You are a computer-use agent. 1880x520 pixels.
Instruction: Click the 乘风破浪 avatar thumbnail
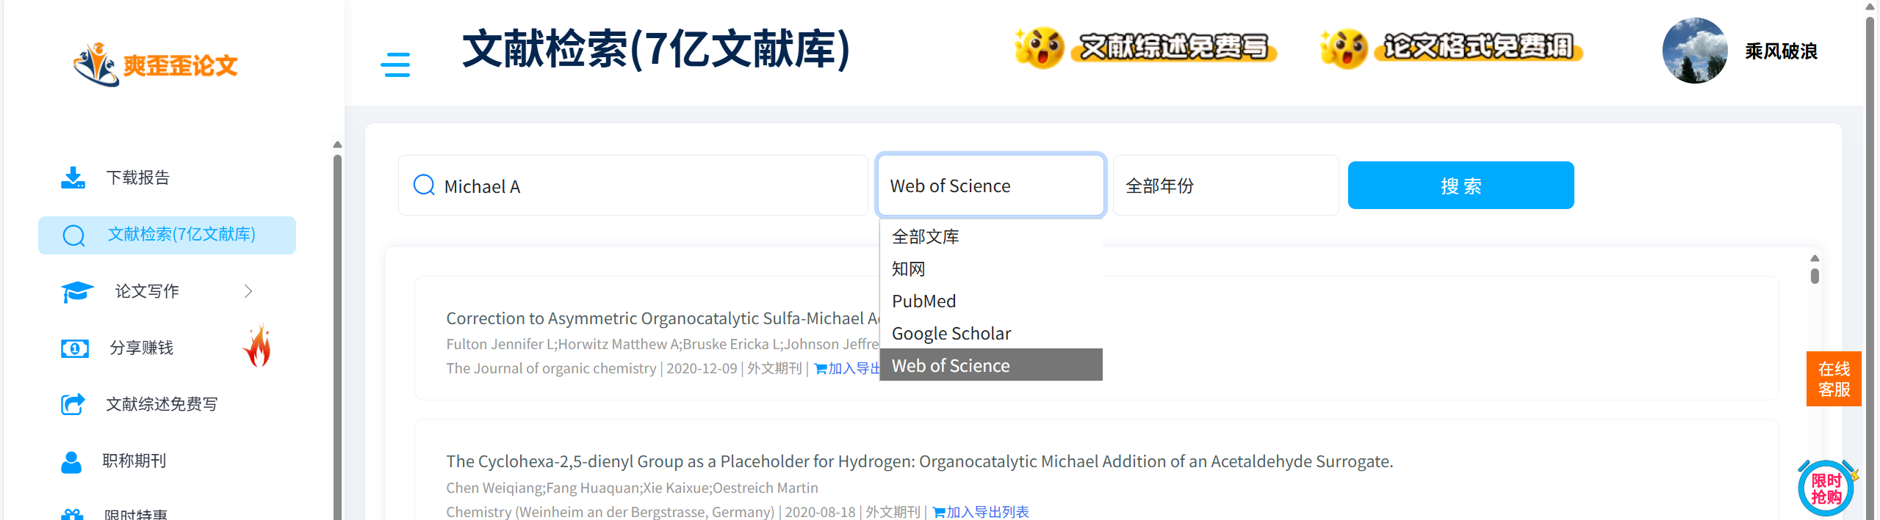(1694, 51)
